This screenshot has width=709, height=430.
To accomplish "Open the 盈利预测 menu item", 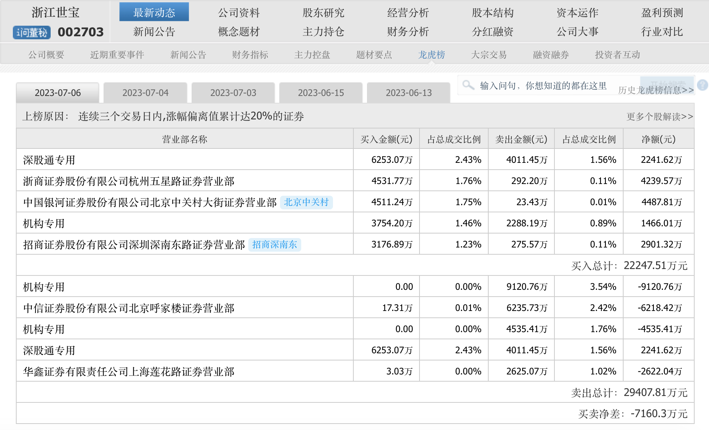I will pyautogui.click(x=662, y=13).
